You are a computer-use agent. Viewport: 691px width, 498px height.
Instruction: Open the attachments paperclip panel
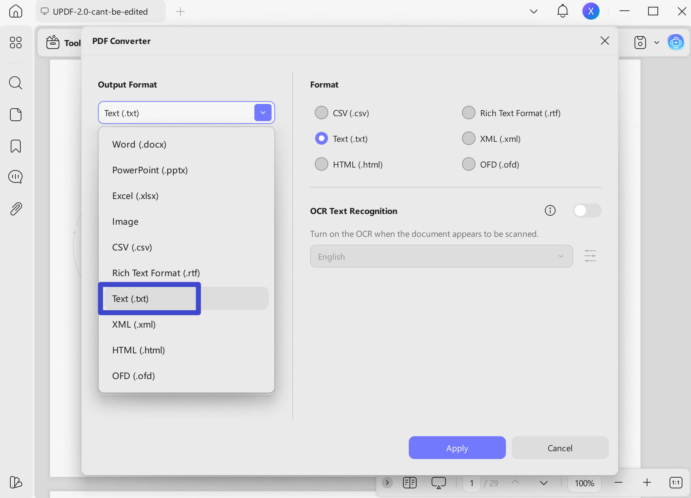[16, 209]
